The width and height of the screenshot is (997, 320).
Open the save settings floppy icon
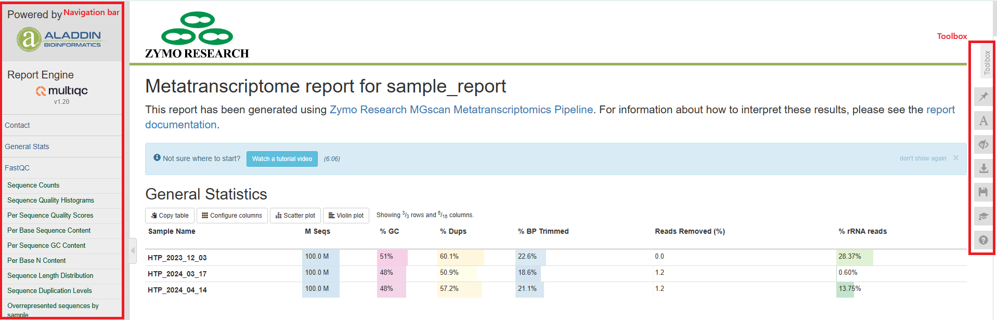[x=983, y=192]
